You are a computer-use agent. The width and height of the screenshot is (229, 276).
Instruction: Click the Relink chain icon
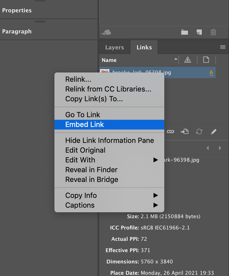point(170,132)
